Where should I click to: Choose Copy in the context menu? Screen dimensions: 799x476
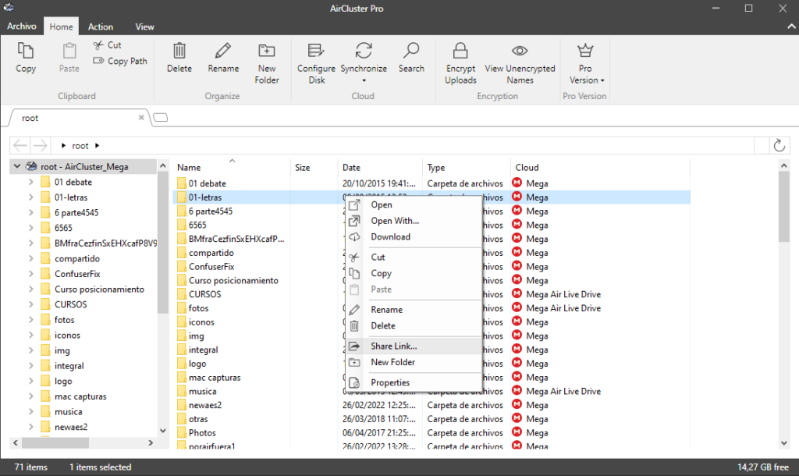click(x=414, y=273)
